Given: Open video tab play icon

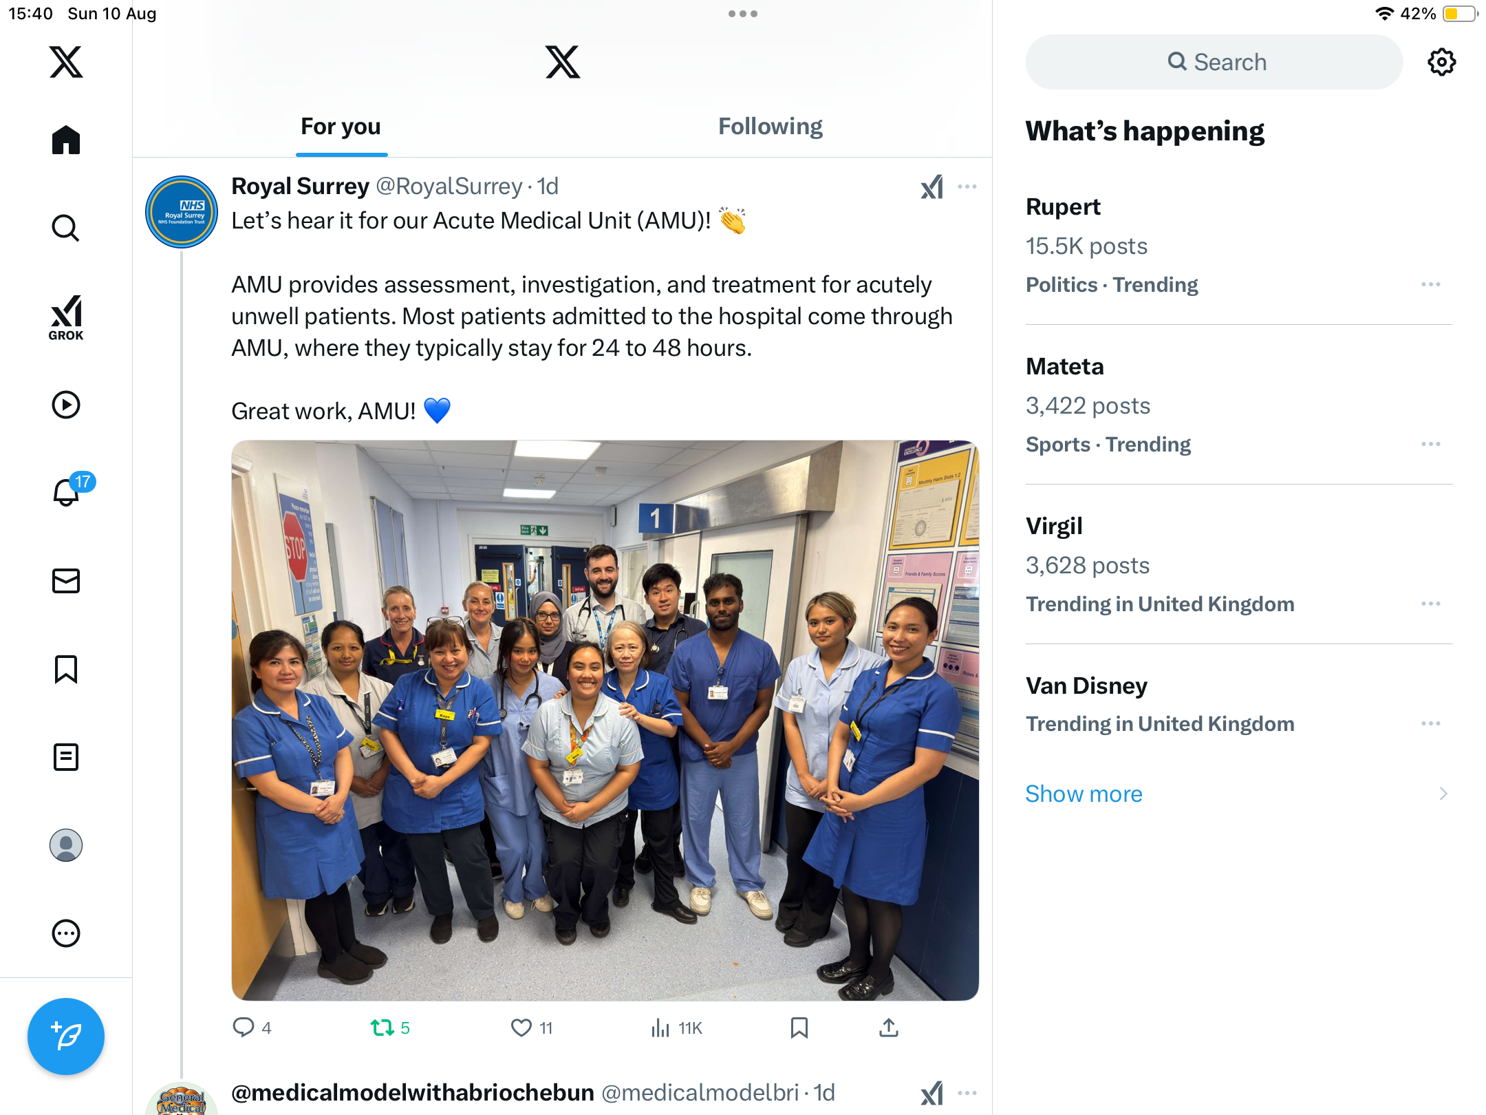Looking at the screenshot, I should point(66,405).
